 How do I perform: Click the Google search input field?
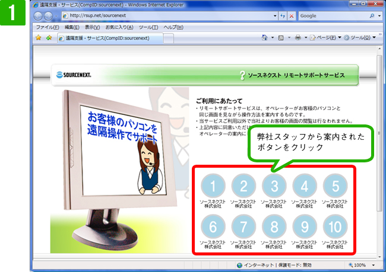coord(333,16)
